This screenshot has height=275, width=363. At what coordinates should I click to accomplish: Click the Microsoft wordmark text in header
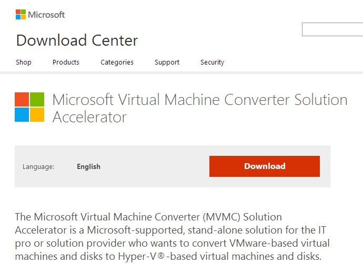(46, 15)
